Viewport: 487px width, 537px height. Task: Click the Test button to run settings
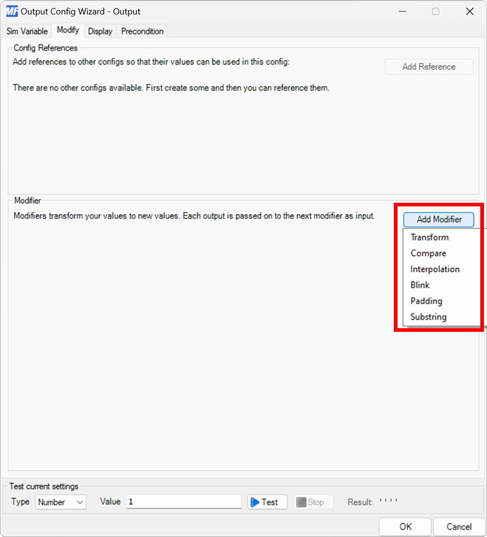[267, 502]
